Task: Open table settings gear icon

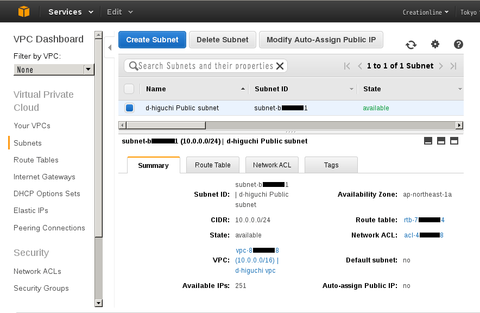Action: coord(435,44)
